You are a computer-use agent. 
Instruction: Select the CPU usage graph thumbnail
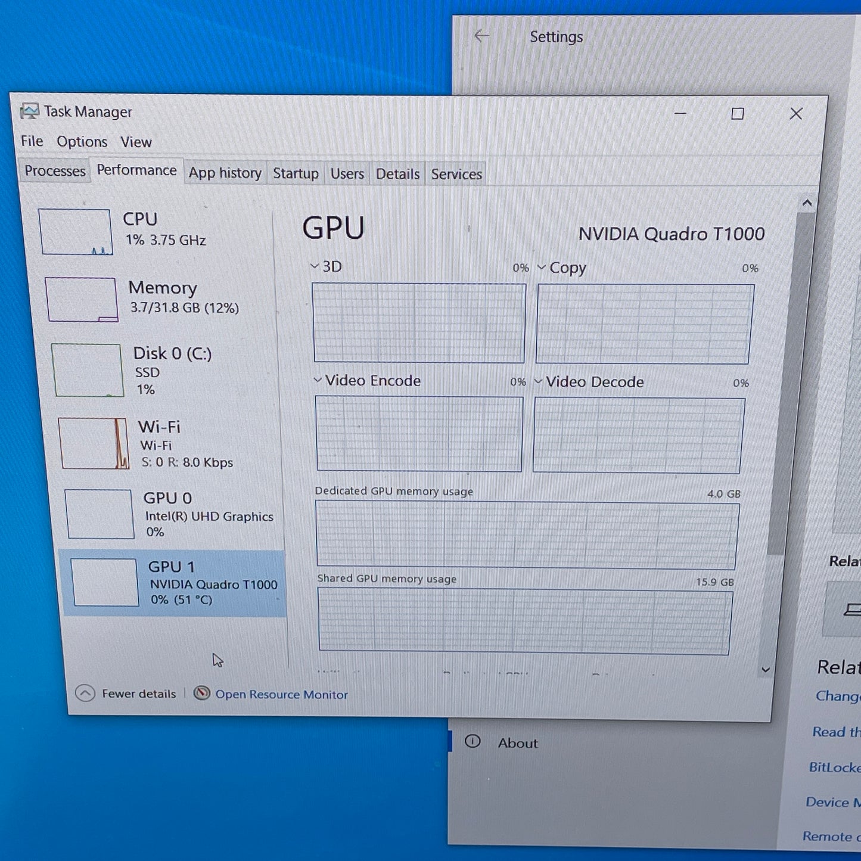76,232
